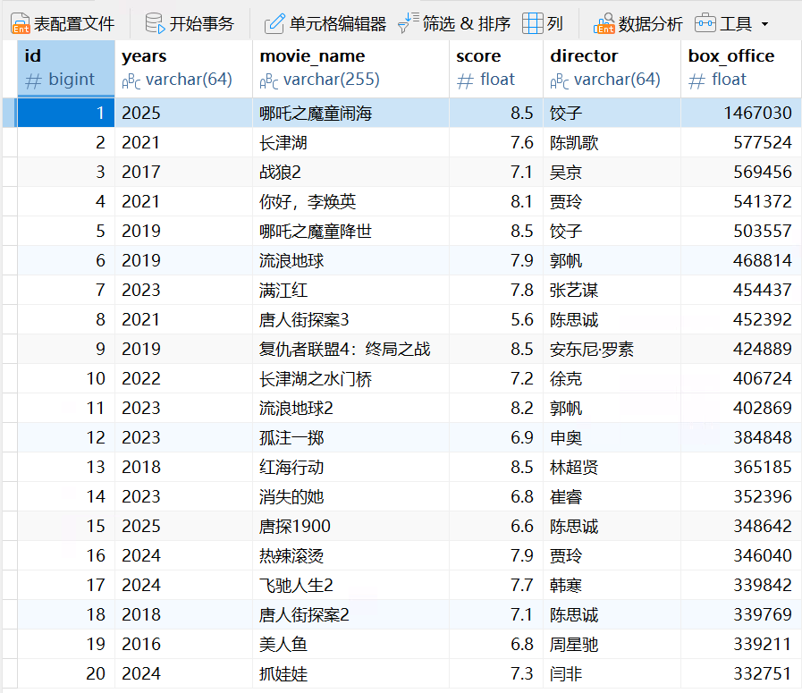Click the 开始事务 begin transaction icon

(155, 23)
